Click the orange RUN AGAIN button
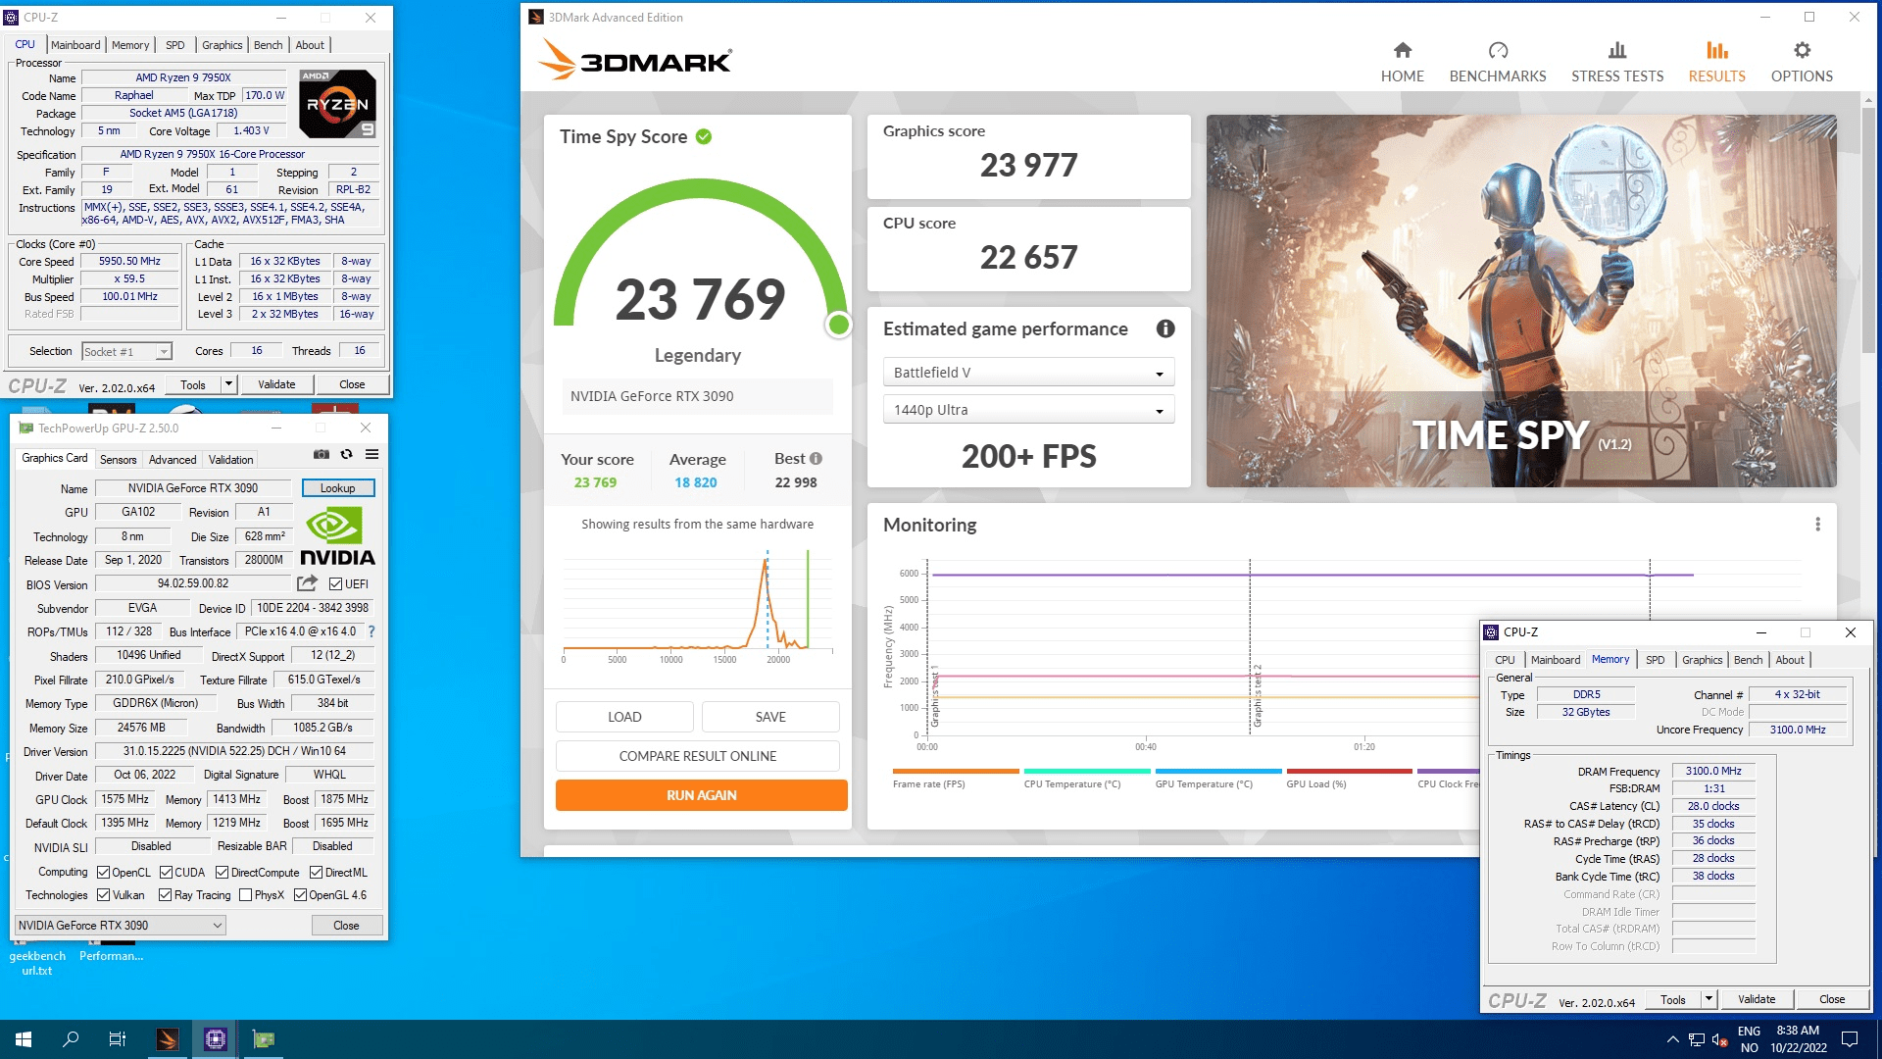1882x1059 pixels. [x=701, y=795]
